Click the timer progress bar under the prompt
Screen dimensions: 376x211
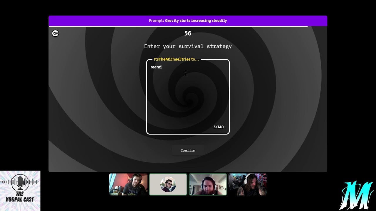coord(178,26)
